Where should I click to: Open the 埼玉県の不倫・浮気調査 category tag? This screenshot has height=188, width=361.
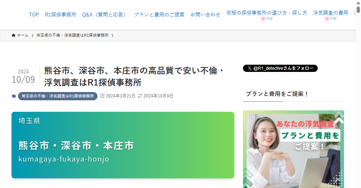(58, 96)
